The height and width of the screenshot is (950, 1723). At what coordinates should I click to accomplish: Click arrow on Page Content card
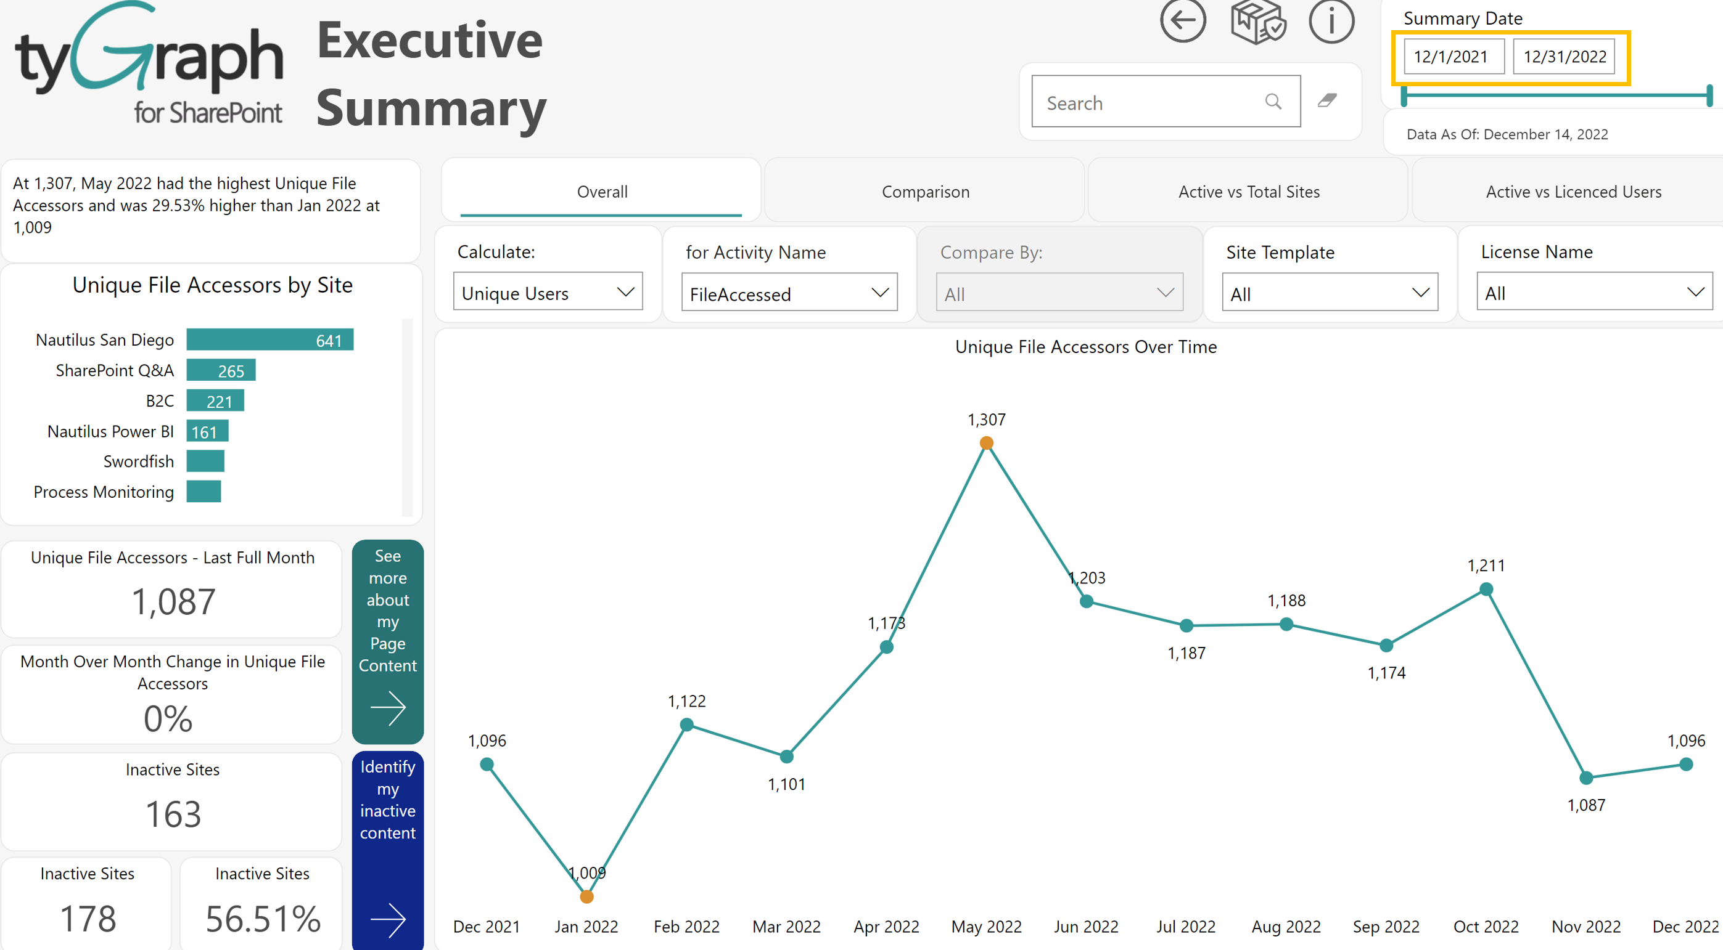click(x=388, y=708)
